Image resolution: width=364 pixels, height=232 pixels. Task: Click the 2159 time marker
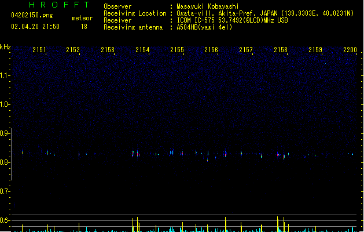(x=315, y=50)
